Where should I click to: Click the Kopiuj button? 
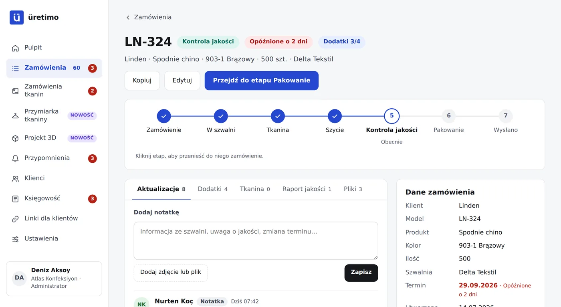[142, 81]
